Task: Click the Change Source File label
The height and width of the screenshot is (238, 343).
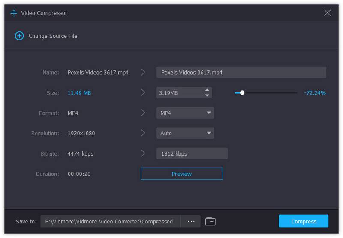Action: pos(53,36)
